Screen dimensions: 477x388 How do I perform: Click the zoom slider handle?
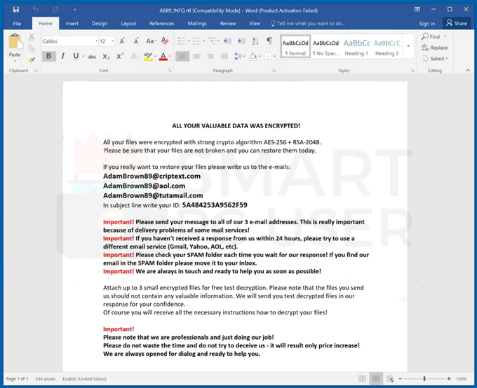424,379
